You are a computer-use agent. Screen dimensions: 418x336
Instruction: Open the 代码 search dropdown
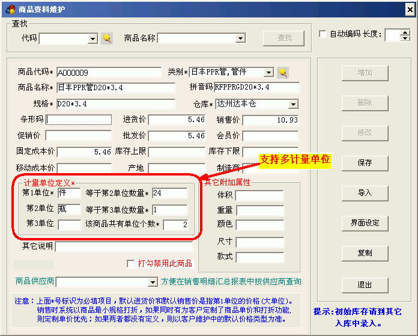(x=92, y=39)
